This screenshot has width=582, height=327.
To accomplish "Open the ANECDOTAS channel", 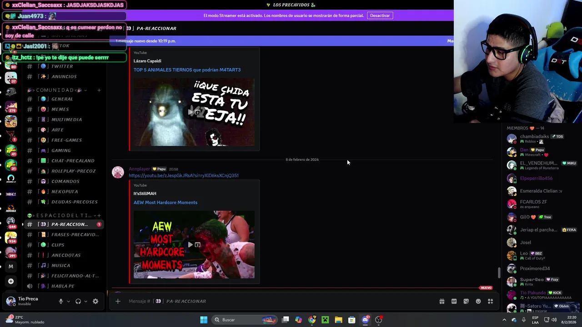I will (x=63, y=255).
